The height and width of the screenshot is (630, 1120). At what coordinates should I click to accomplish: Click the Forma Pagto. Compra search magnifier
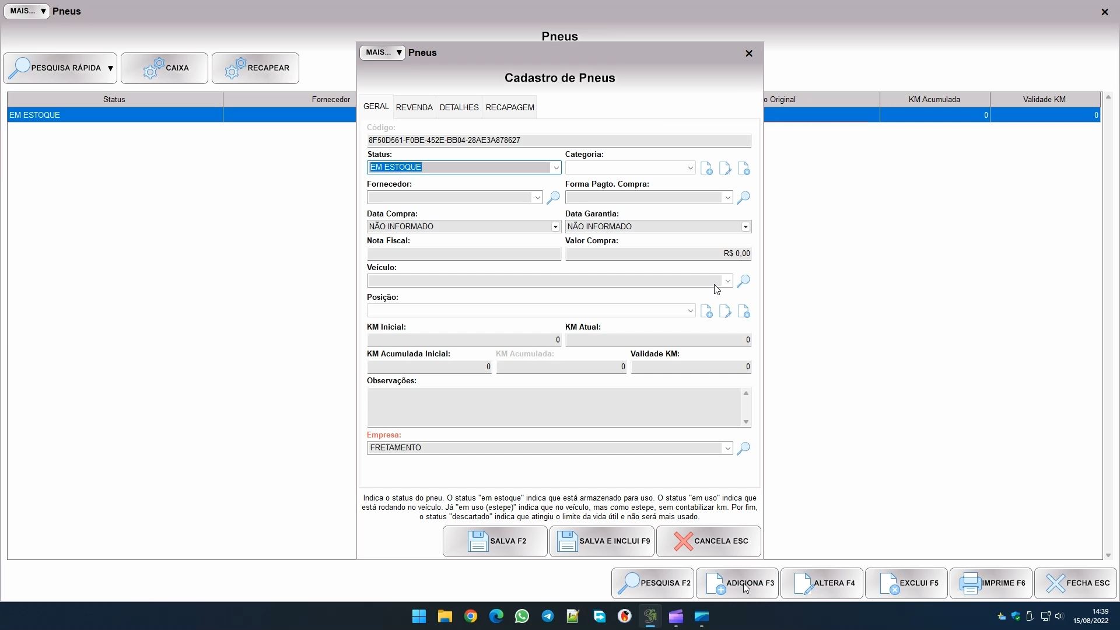(743, 198)
